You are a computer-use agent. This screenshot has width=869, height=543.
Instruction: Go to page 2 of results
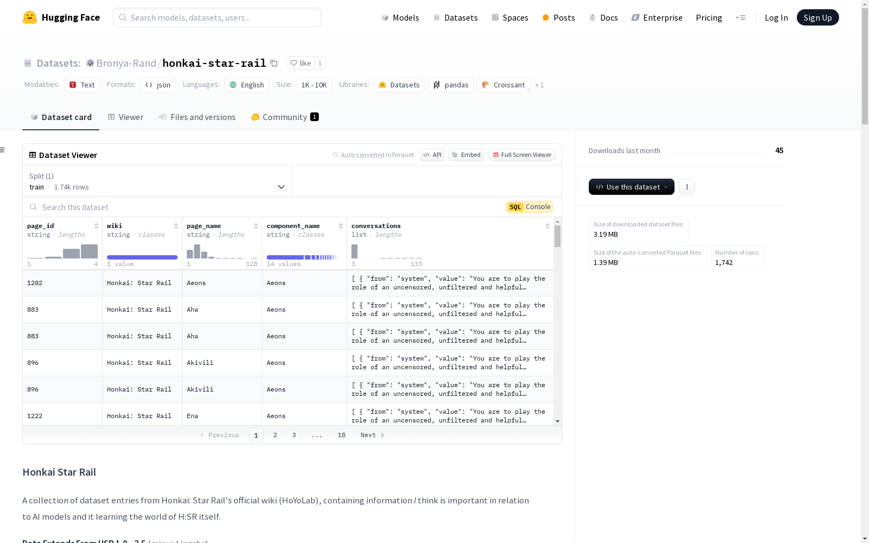coord(275,435)
